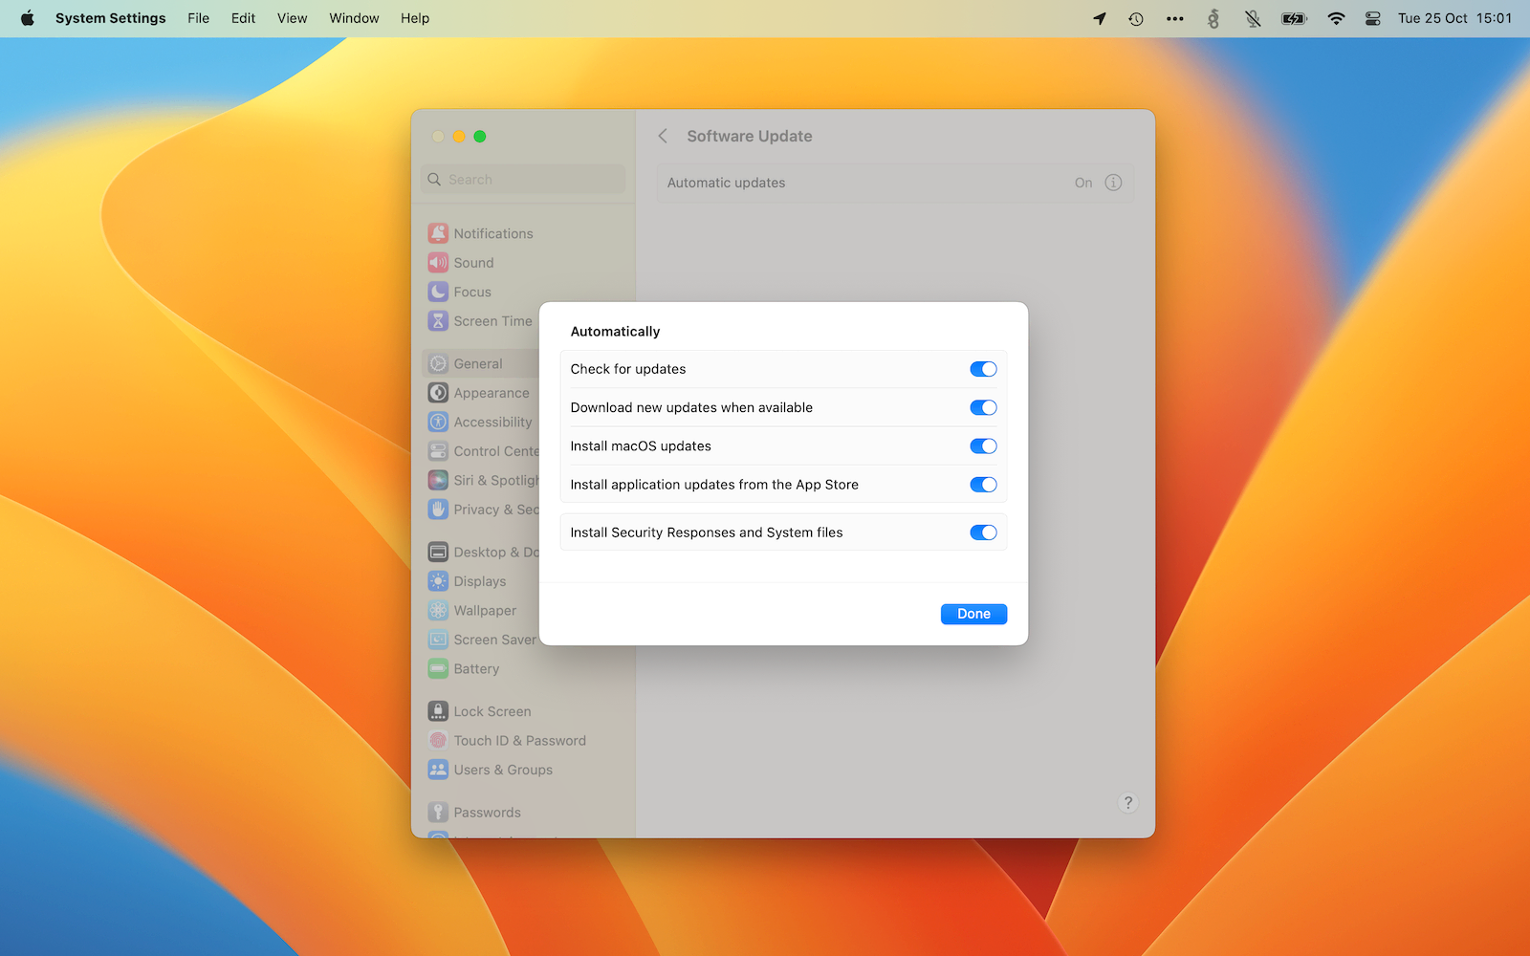This screenshot has height=956, width=1530.
Task: Open Control Center from the menu bar
Action: (x=1372, y=18)
